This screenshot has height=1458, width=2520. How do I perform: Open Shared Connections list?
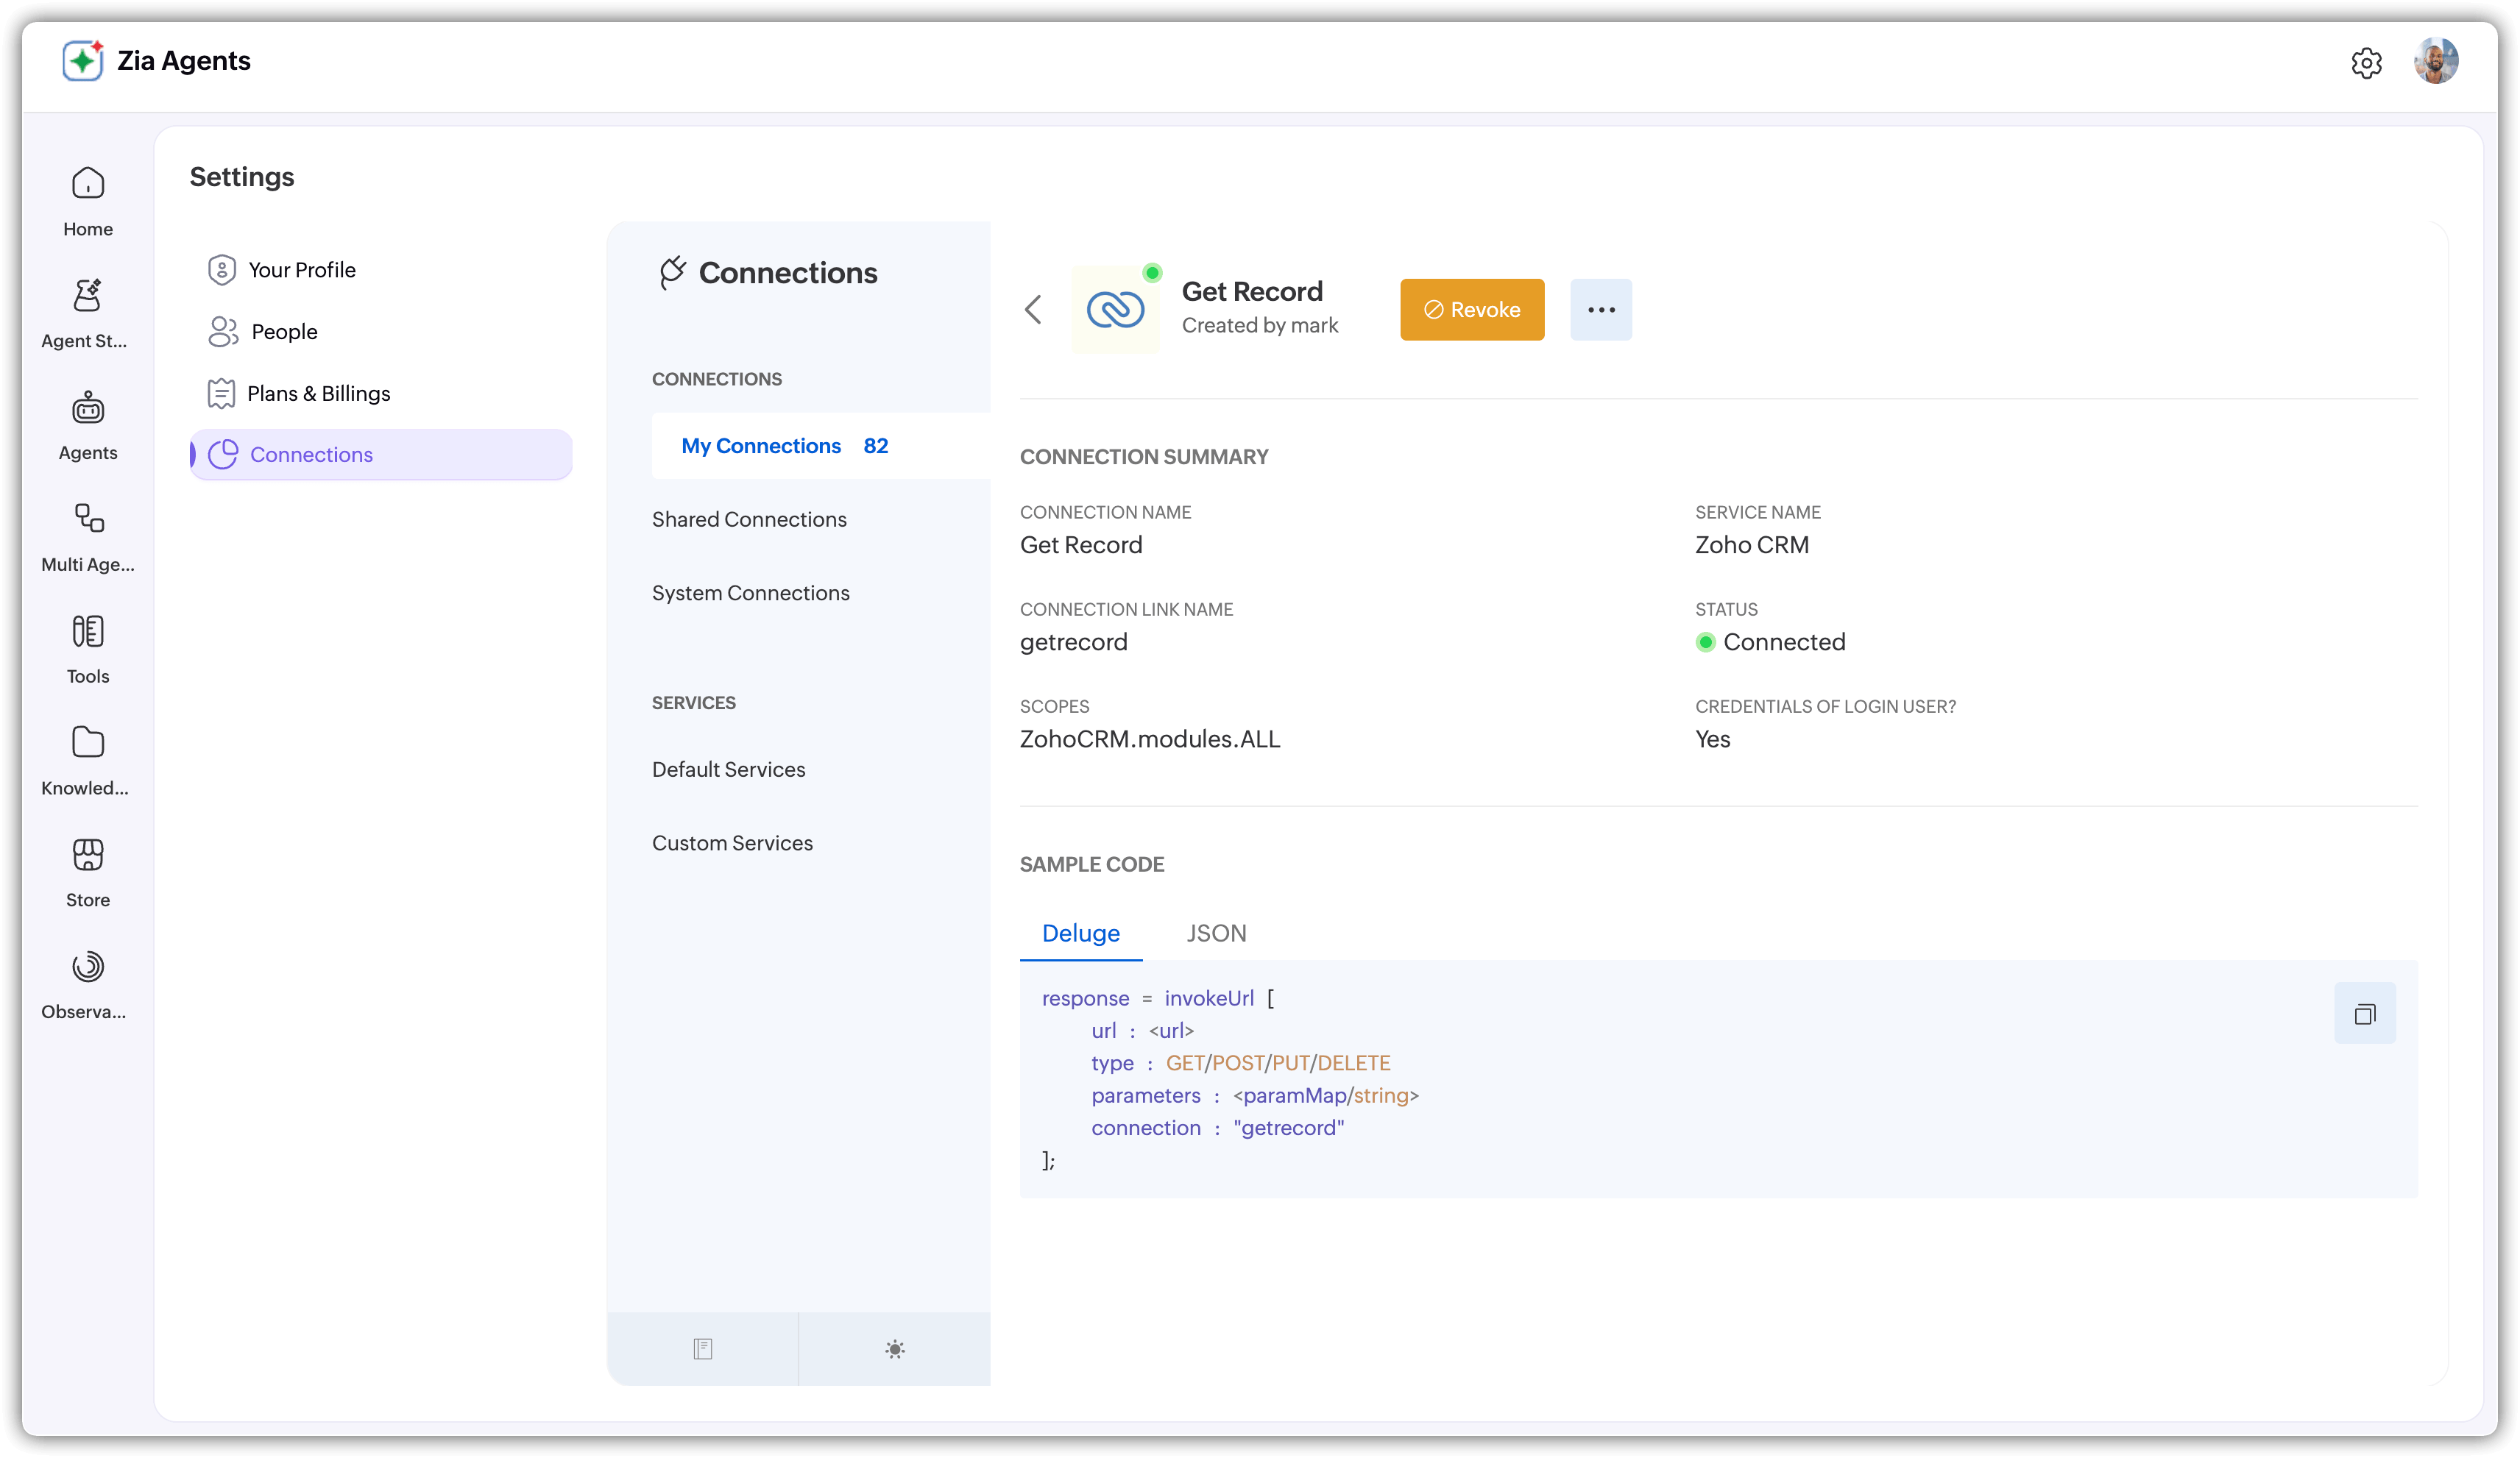(x=749, y=519)
